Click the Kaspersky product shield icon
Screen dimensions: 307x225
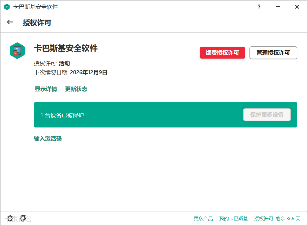coord(17,50)
